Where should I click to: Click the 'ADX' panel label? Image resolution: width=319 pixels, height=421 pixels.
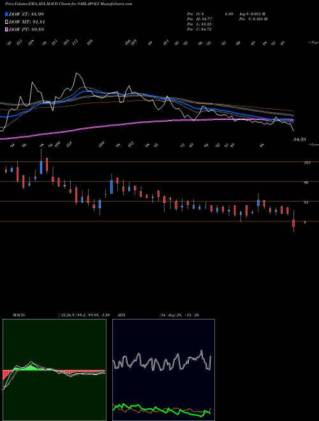coord(122,315)
